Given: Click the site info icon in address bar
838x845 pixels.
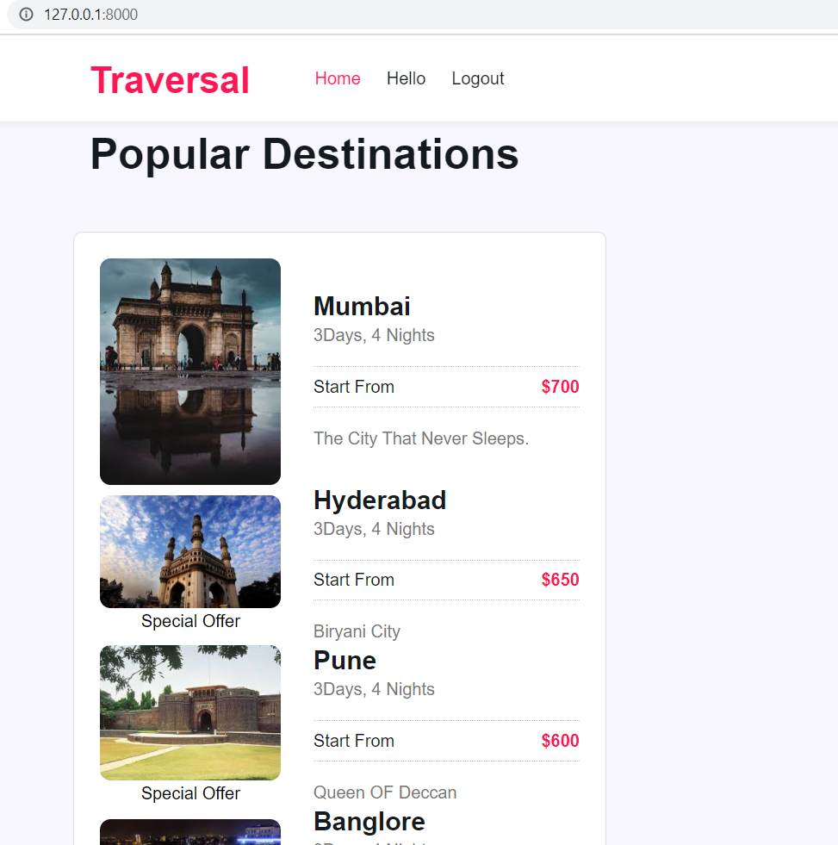Looking at the screenshot, I should 26,15.
